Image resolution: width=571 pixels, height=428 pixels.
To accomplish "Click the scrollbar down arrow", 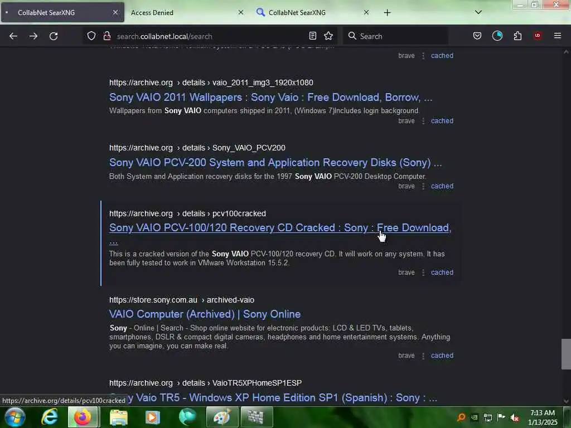I will point(566,401).
